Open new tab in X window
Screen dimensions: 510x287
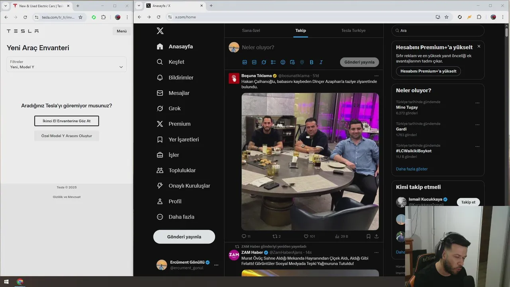[x=211, y=6]
